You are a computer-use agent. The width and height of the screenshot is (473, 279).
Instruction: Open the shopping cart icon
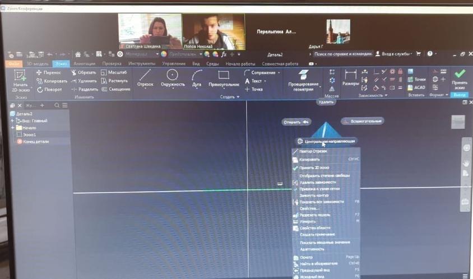coord(419,54)
